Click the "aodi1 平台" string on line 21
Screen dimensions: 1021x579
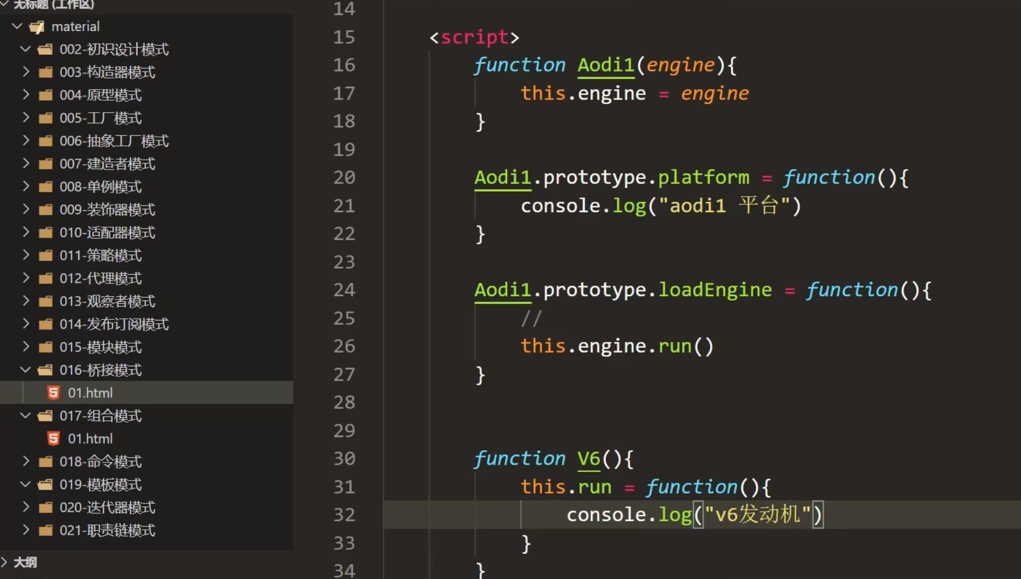click(x=725, y=206)
